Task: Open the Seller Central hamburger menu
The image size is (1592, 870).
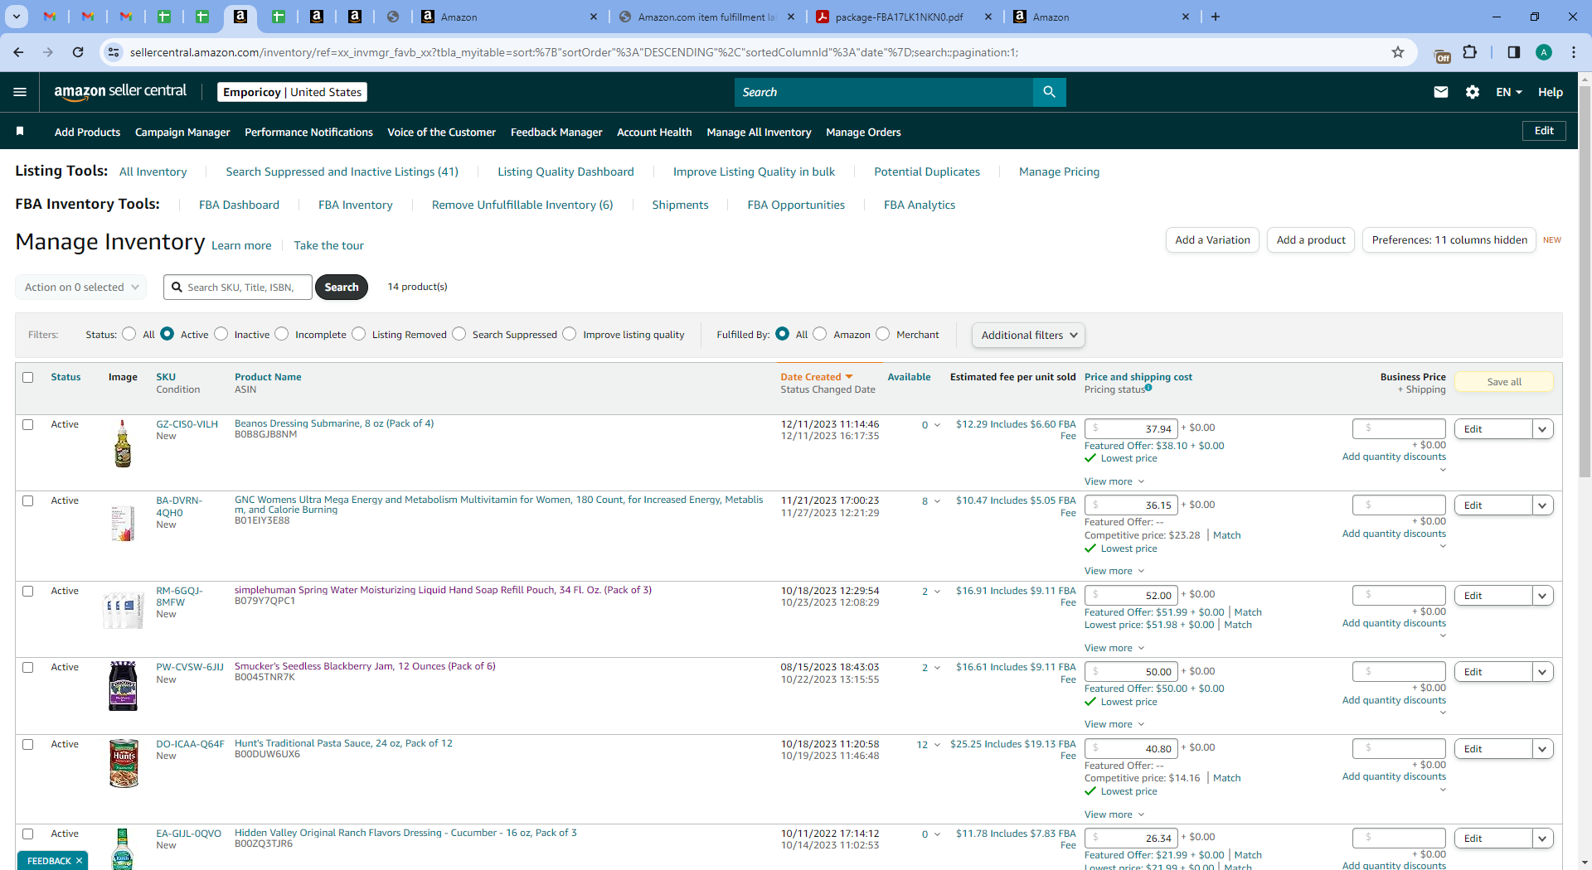Action: (x=20, y=92)
